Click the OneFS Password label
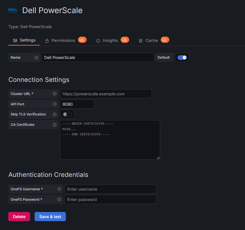245x230 pixels. pos(26,200)
